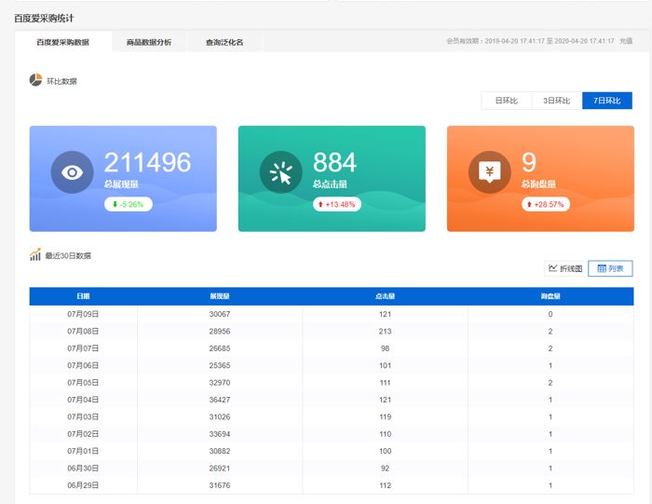Click the 26921 impressions value
The height and width of the screenshot is (504, 652).
tap(220, 468)
